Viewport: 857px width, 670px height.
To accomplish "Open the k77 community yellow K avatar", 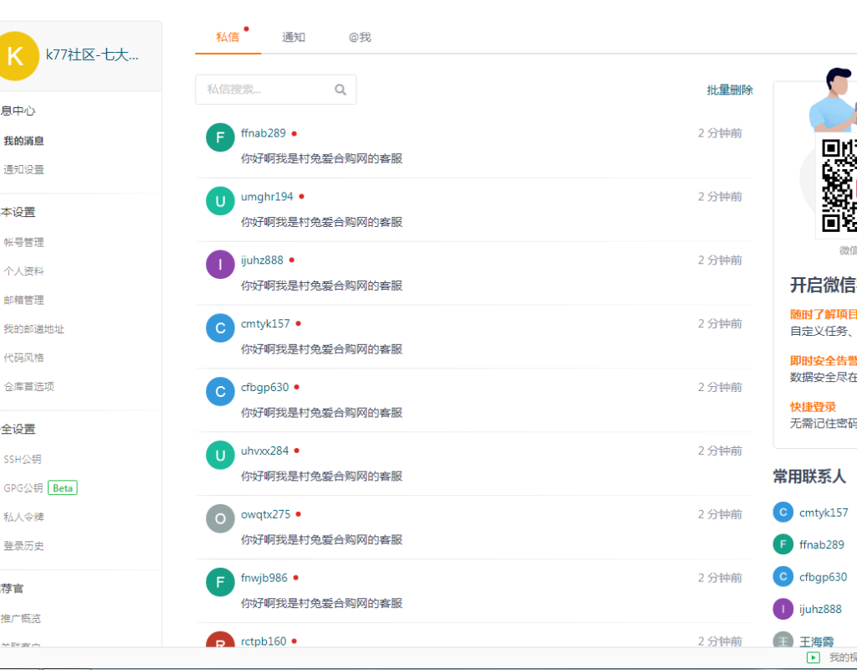I will pyautogui.click(x=16, y=56).
